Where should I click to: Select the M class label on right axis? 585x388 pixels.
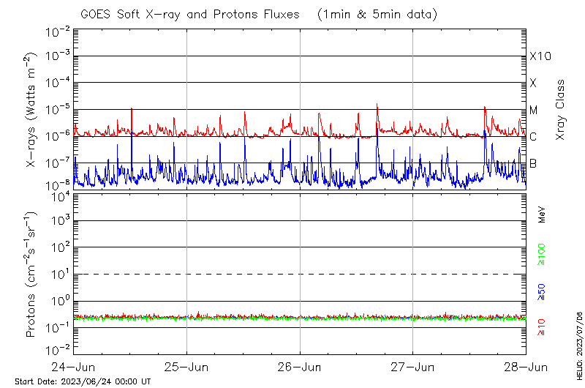point(534,110)
